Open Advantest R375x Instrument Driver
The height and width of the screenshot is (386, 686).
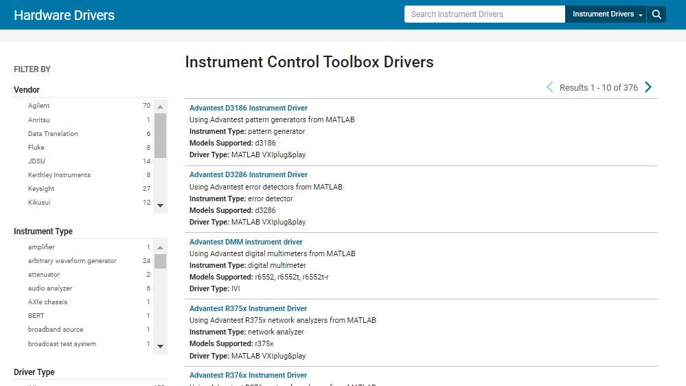pyautogui.click(x=248, y=308)
